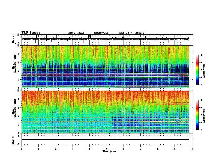Click the "8" tick on the time axis

158,149
